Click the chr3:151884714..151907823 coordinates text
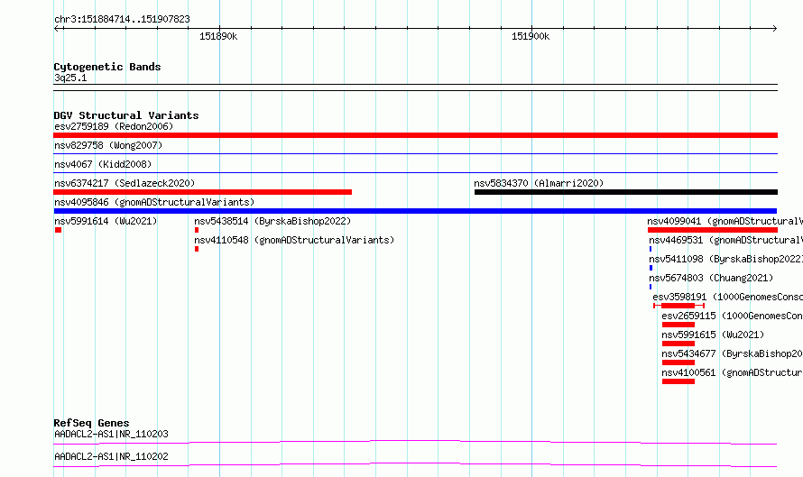This screenshot has height=477, width=803. click(122, 19)
